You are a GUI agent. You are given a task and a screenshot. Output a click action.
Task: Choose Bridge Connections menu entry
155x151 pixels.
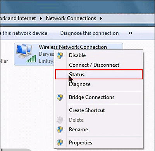point(99,97)
